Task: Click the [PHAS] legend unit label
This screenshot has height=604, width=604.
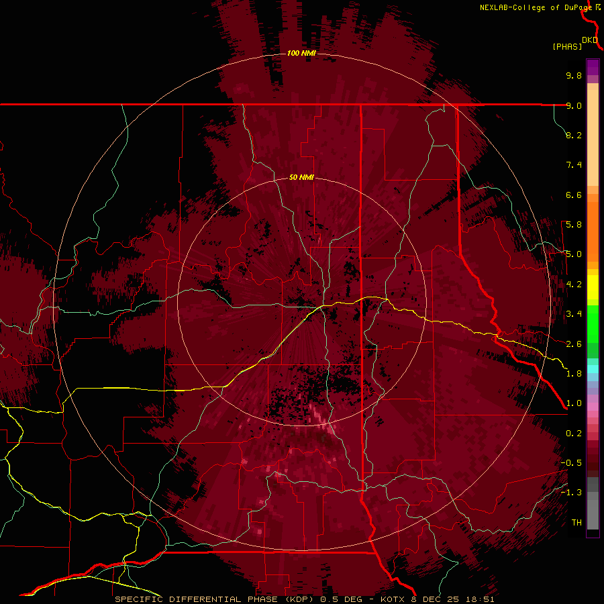Action: (x=567, y=46)
